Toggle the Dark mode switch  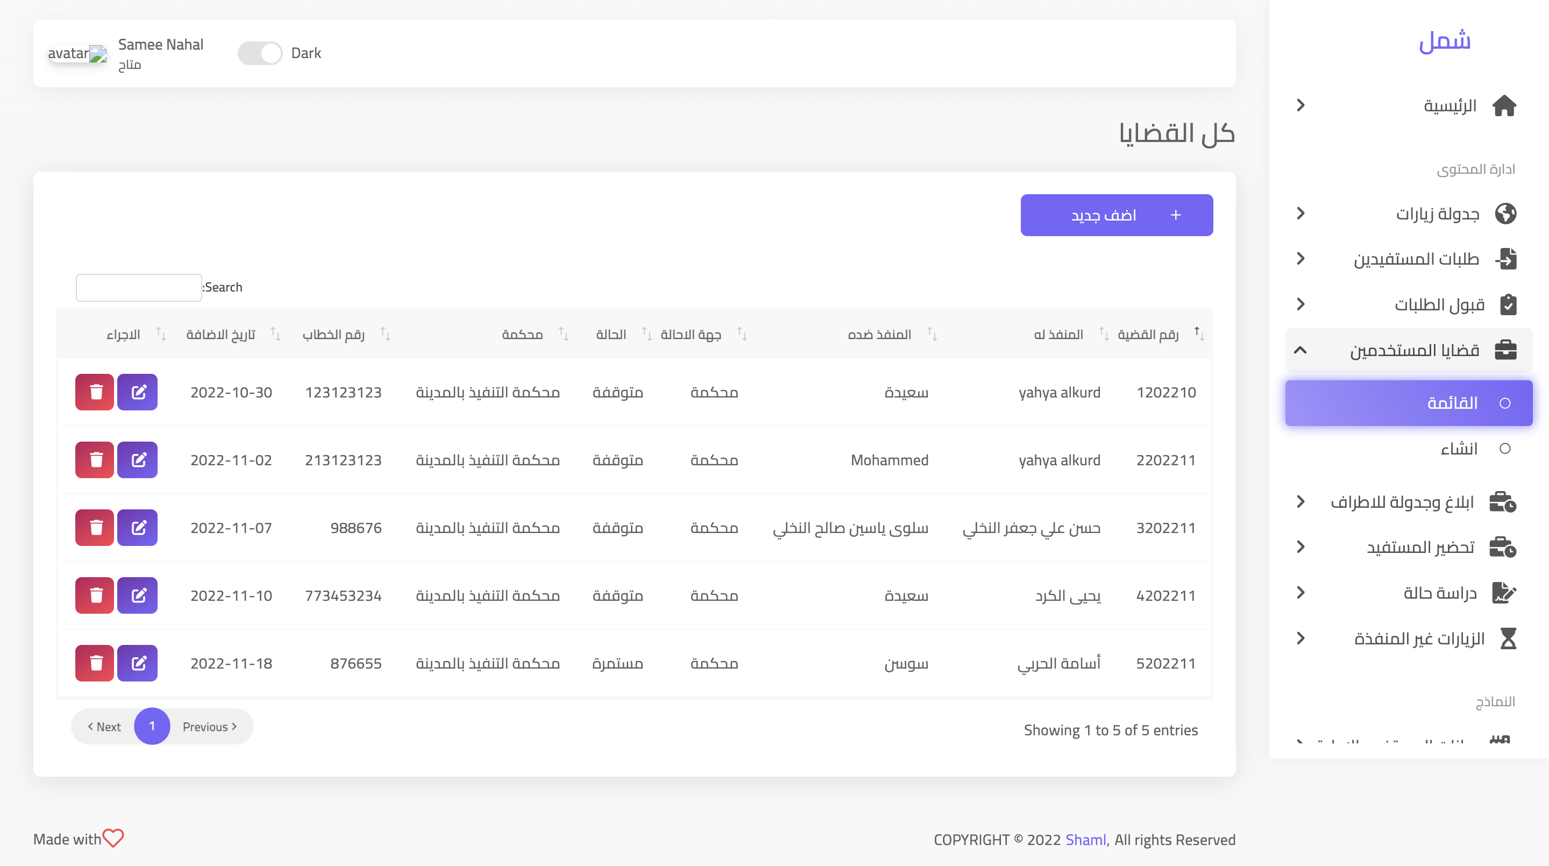[x=260, y=53]
